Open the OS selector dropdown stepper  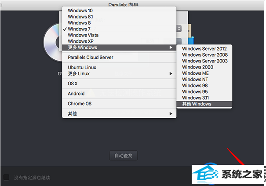coord(179,29)
